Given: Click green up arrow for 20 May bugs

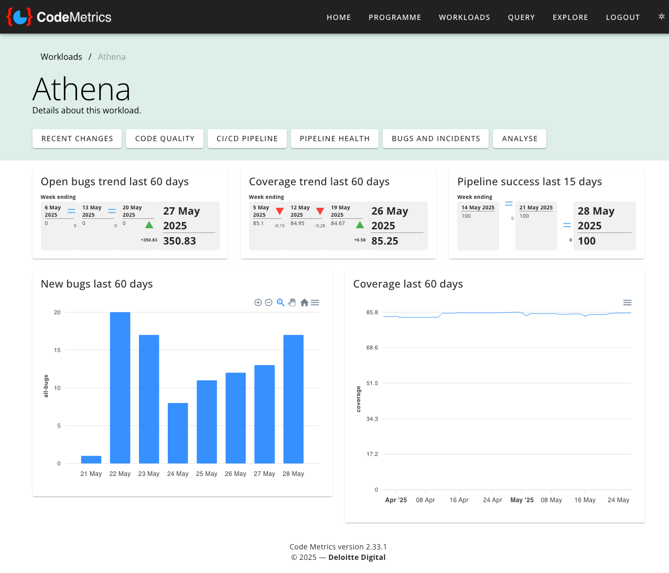Looking at the screenshot, I should click(149, 225).
